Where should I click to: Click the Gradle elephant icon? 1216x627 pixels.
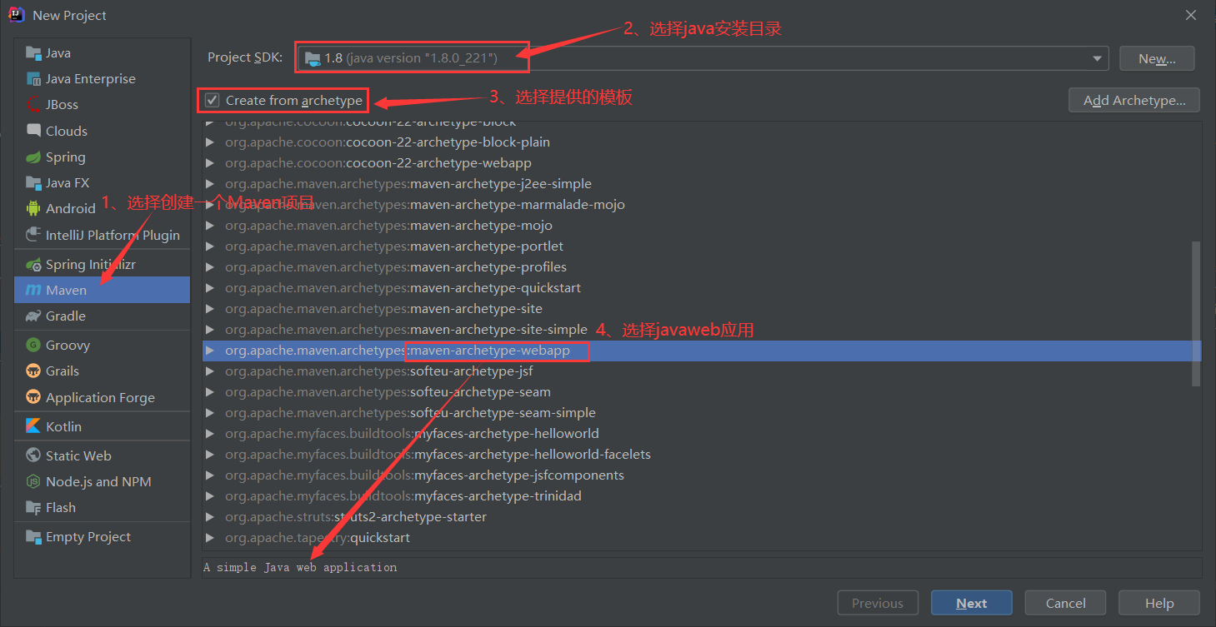pos(33,316)
